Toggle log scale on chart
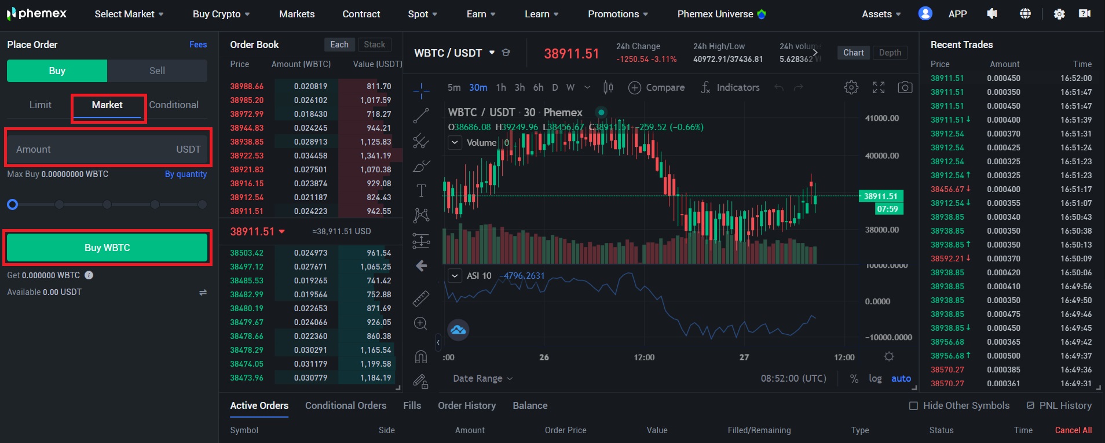1105x443 pixels. [x=875, y=378]
